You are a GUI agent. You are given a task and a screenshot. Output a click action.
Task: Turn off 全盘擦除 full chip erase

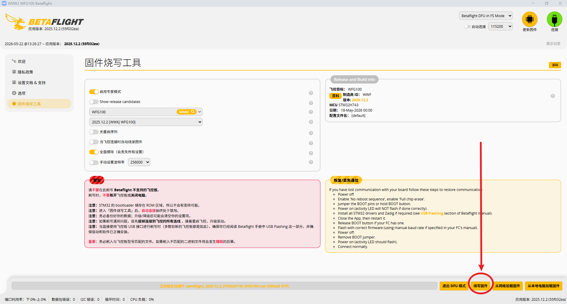[94, 152]
